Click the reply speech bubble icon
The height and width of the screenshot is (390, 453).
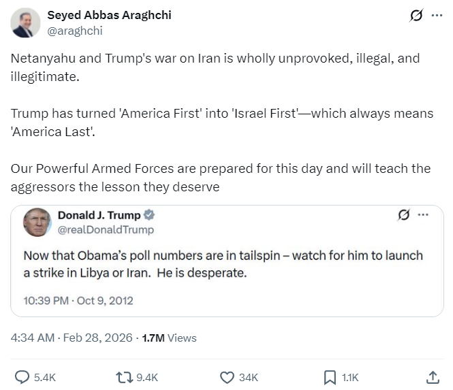point(22,376)
